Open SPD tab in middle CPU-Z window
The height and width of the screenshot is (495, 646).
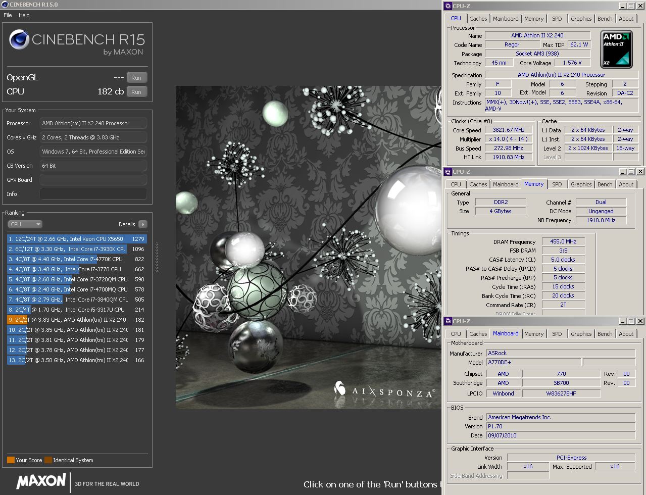click(557, 184)
